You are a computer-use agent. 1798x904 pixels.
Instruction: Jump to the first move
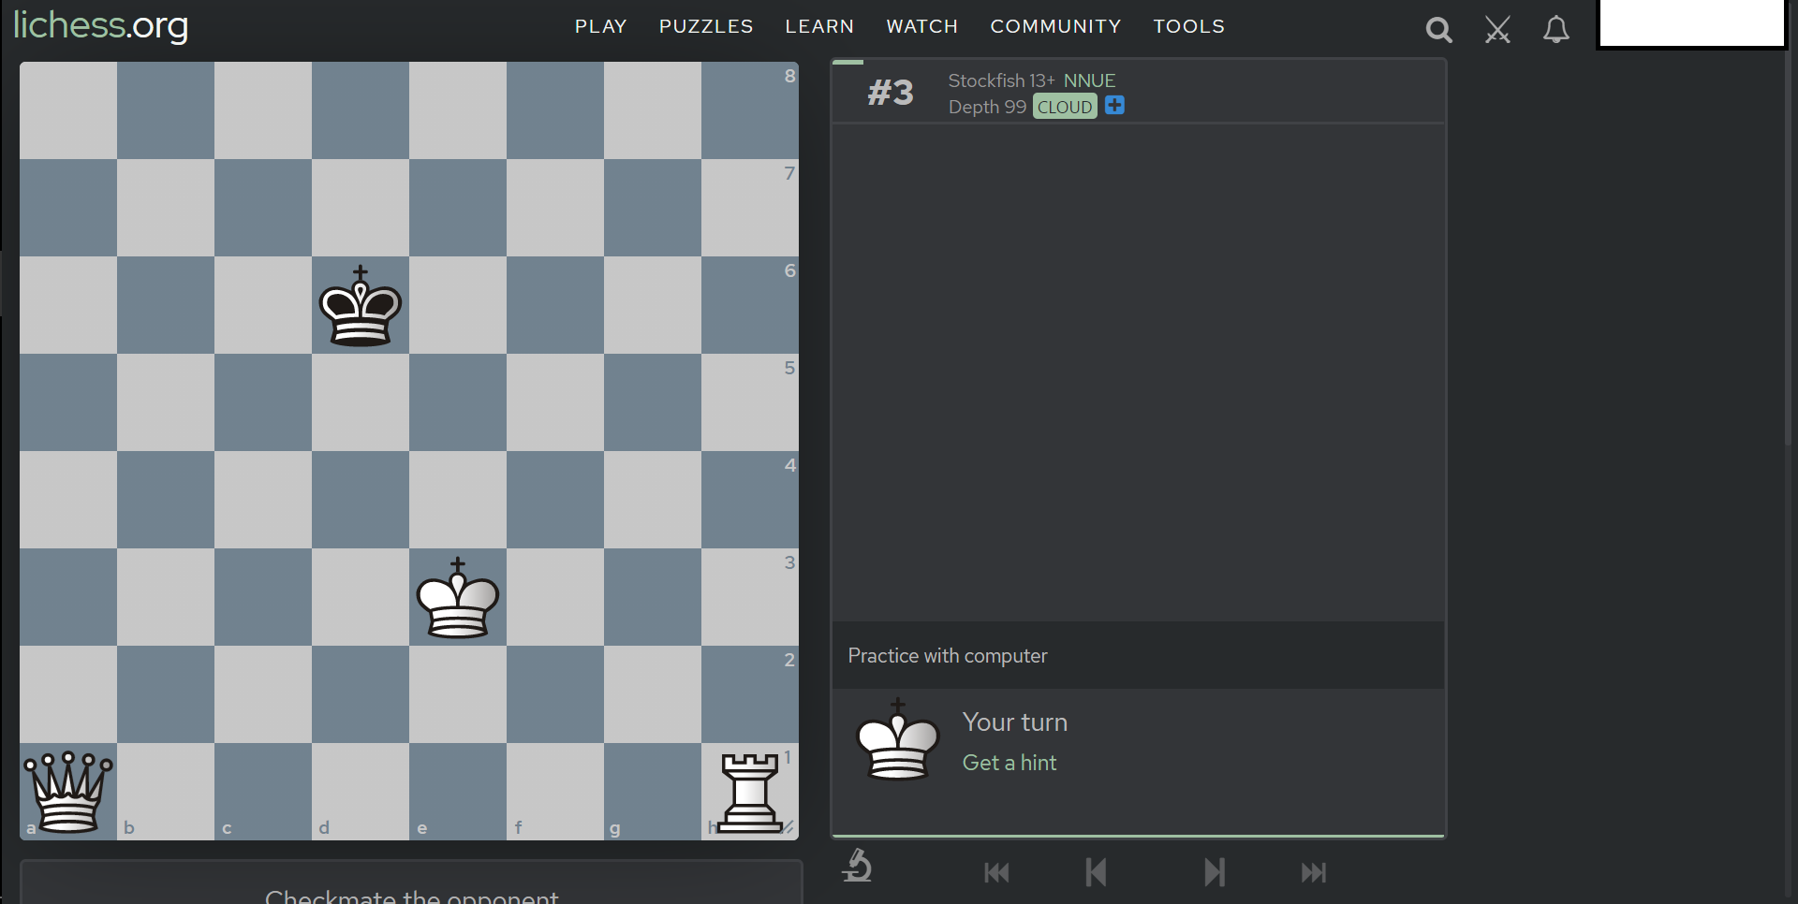point(996,872)
